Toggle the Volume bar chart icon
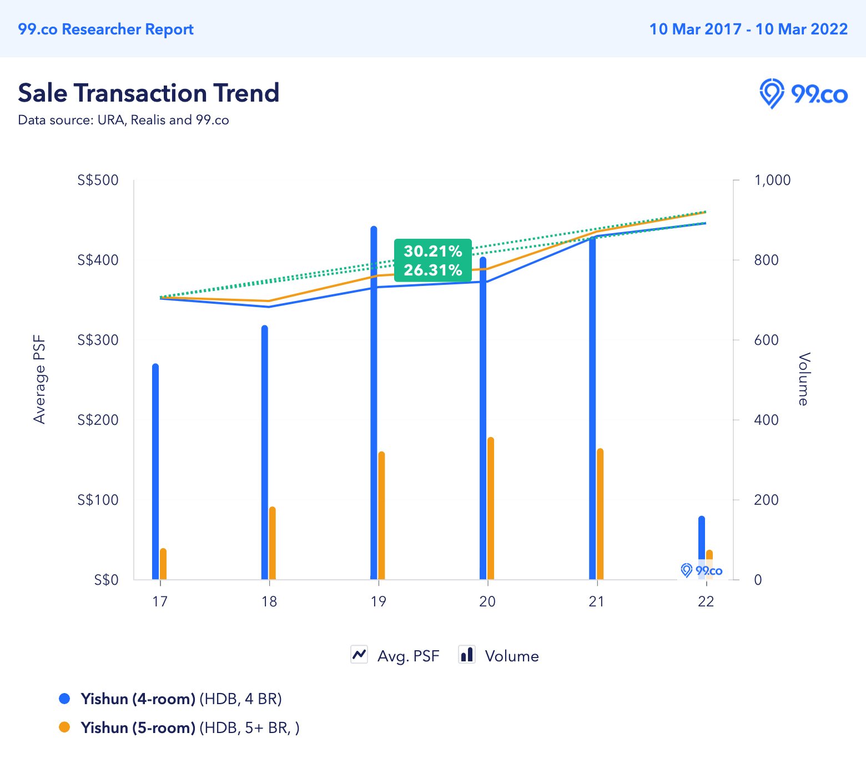 point(467,655)
